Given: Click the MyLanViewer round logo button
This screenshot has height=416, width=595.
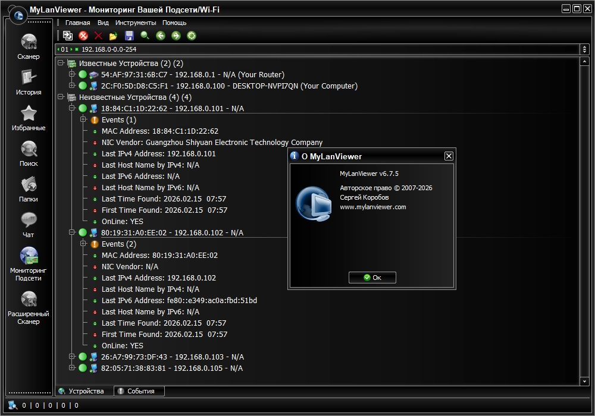Looking at the screenshot, I should [x=18, y=15].
